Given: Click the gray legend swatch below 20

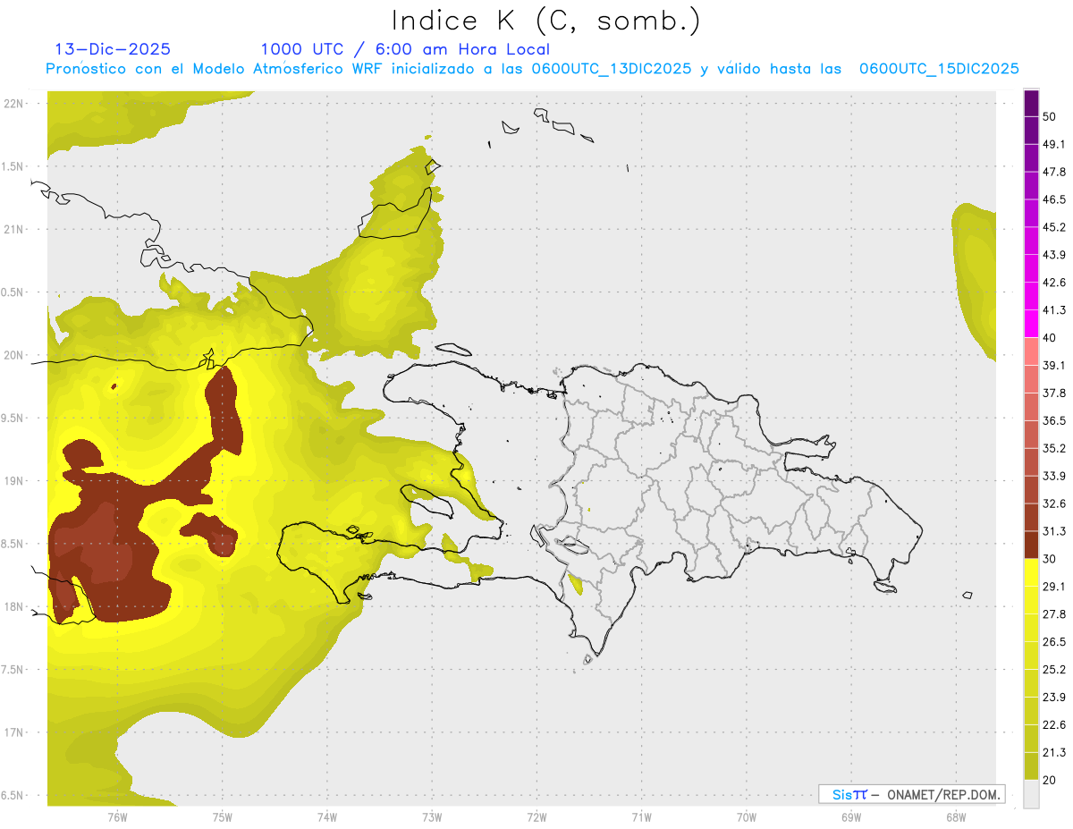Looking at the screenshot, I should [x=1032, y=793].
